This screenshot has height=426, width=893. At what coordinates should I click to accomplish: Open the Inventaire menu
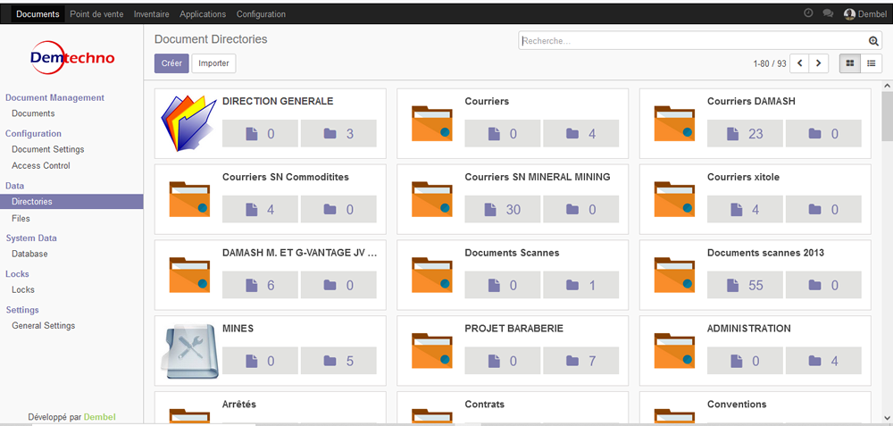(x=151, y=14)
